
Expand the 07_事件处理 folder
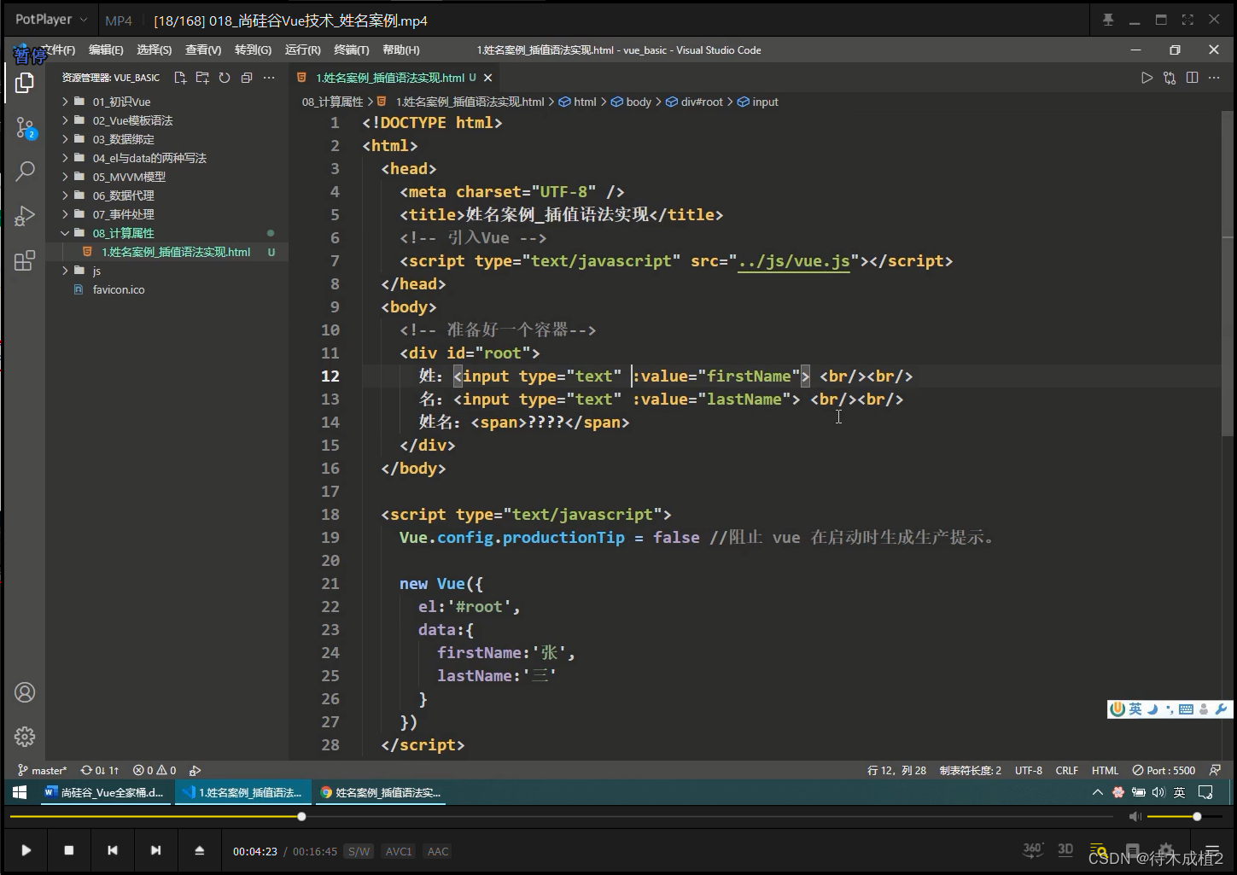coord(123,214)
